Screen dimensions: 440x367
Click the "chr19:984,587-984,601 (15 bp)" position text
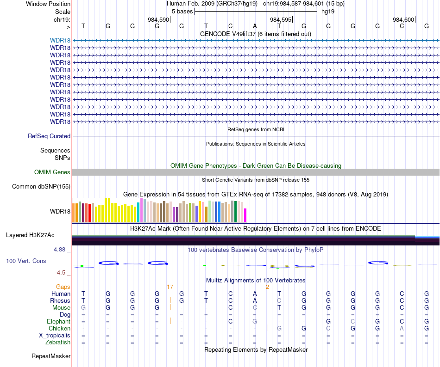coord(304,4)
